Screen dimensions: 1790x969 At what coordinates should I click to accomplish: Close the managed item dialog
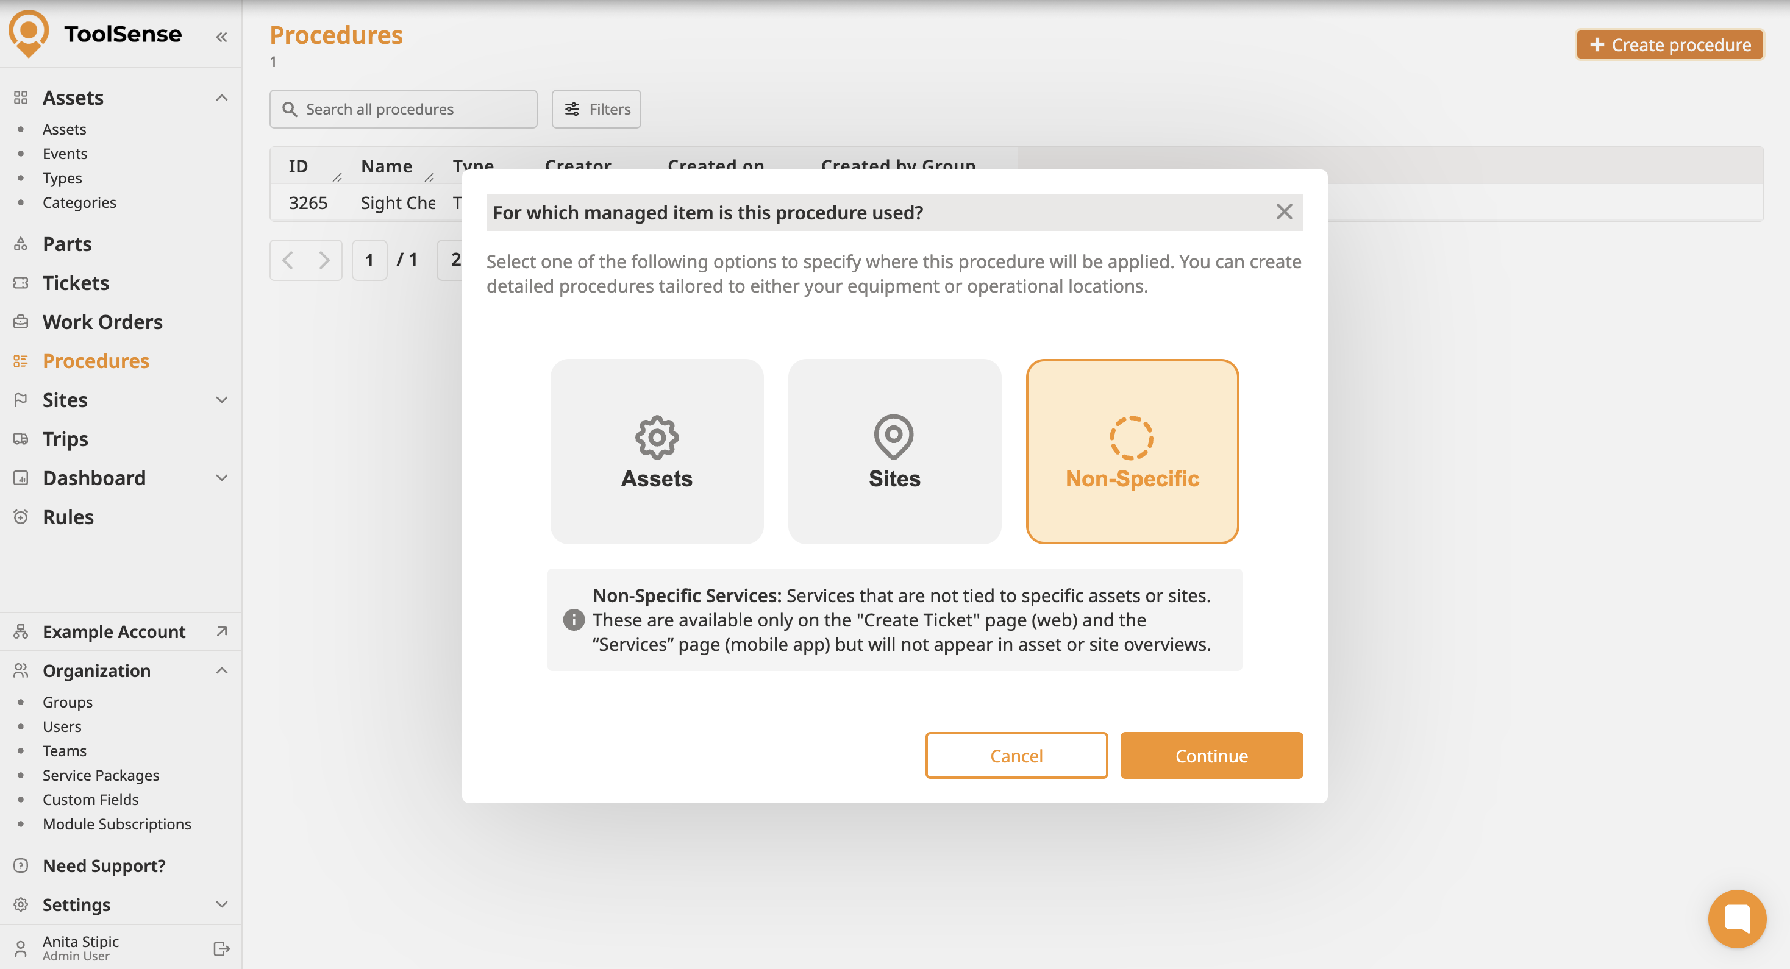pyautogui.click(x=1283, y=212)
